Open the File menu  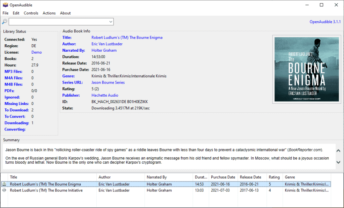5,13
